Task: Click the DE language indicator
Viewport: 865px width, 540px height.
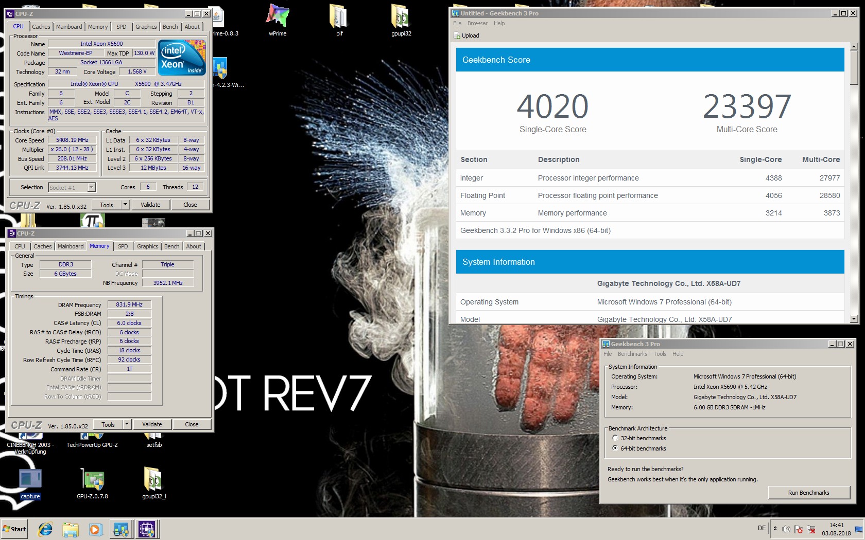Action: coord(762,528)
